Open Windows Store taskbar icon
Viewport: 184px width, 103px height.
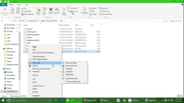[x=118, y=100]
